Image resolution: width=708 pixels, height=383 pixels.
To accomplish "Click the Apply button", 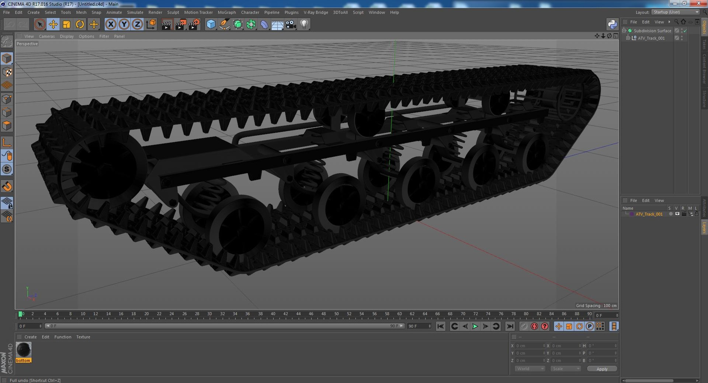I will coord(602,369).
